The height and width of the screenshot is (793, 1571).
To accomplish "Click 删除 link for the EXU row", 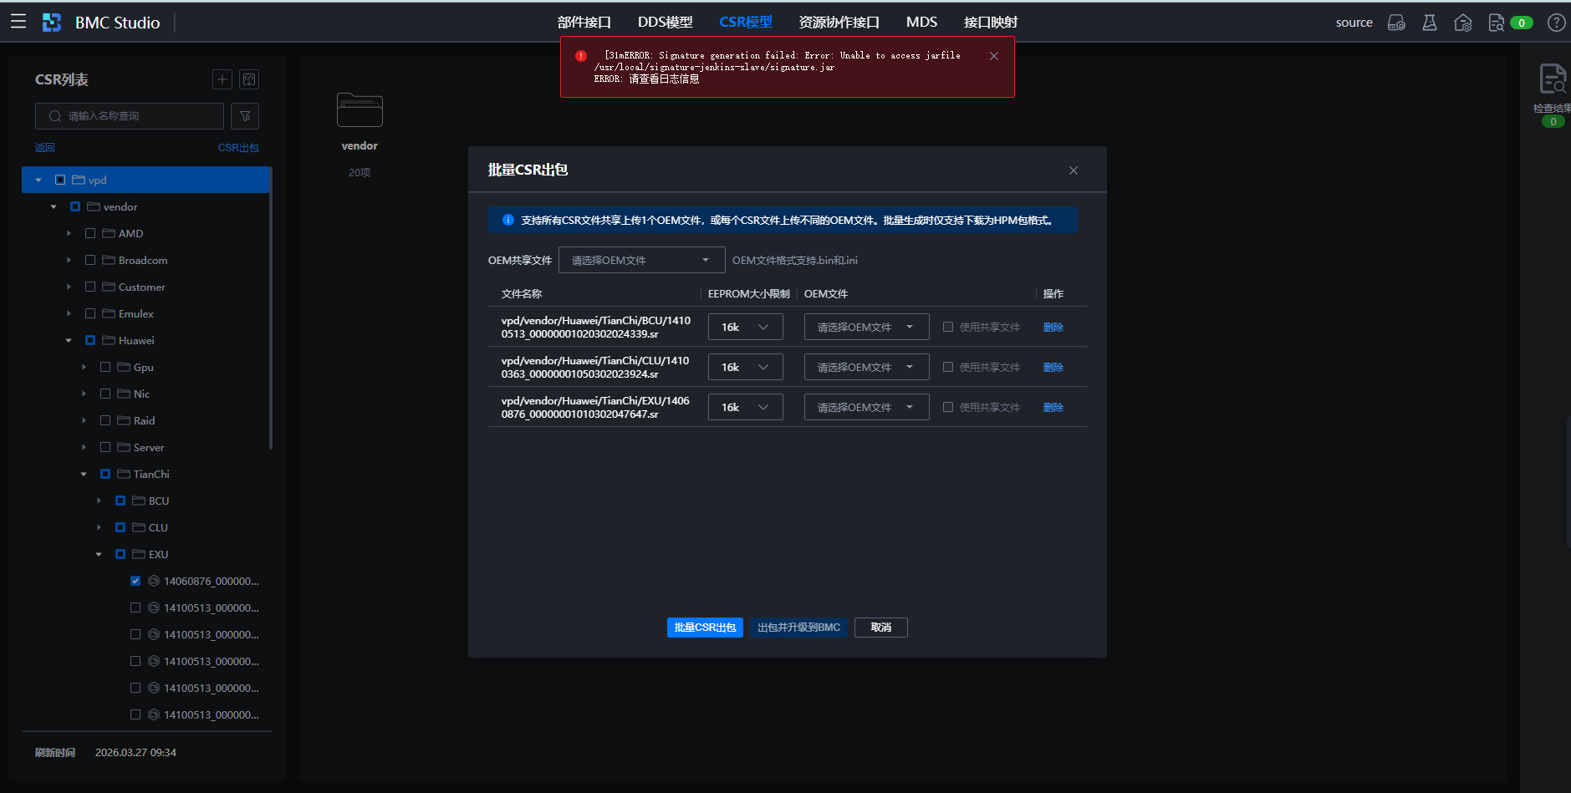I will [x=1053, y=407].
